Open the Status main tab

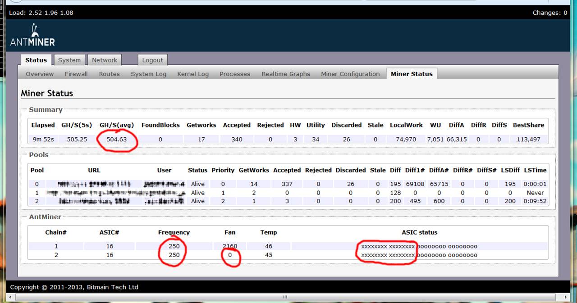pyautogui.click(x=36, y=60)
